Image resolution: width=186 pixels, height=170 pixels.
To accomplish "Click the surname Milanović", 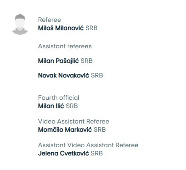I will (69, 28).
